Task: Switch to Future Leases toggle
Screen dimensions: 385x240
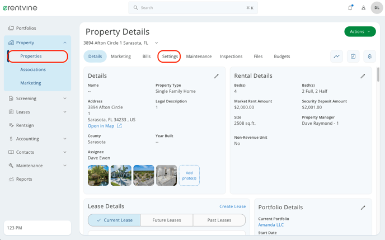Action: (166, 220)
